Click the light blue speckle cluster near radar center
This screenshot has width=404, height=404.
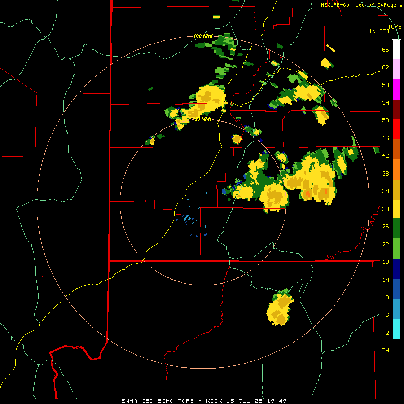point(189,219)
